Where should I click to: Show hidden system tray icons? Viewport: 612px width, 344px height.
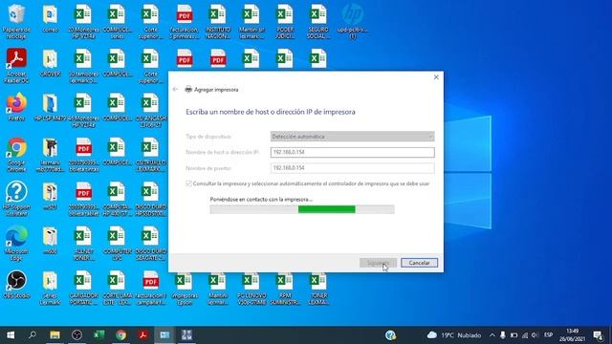(492, 335)
